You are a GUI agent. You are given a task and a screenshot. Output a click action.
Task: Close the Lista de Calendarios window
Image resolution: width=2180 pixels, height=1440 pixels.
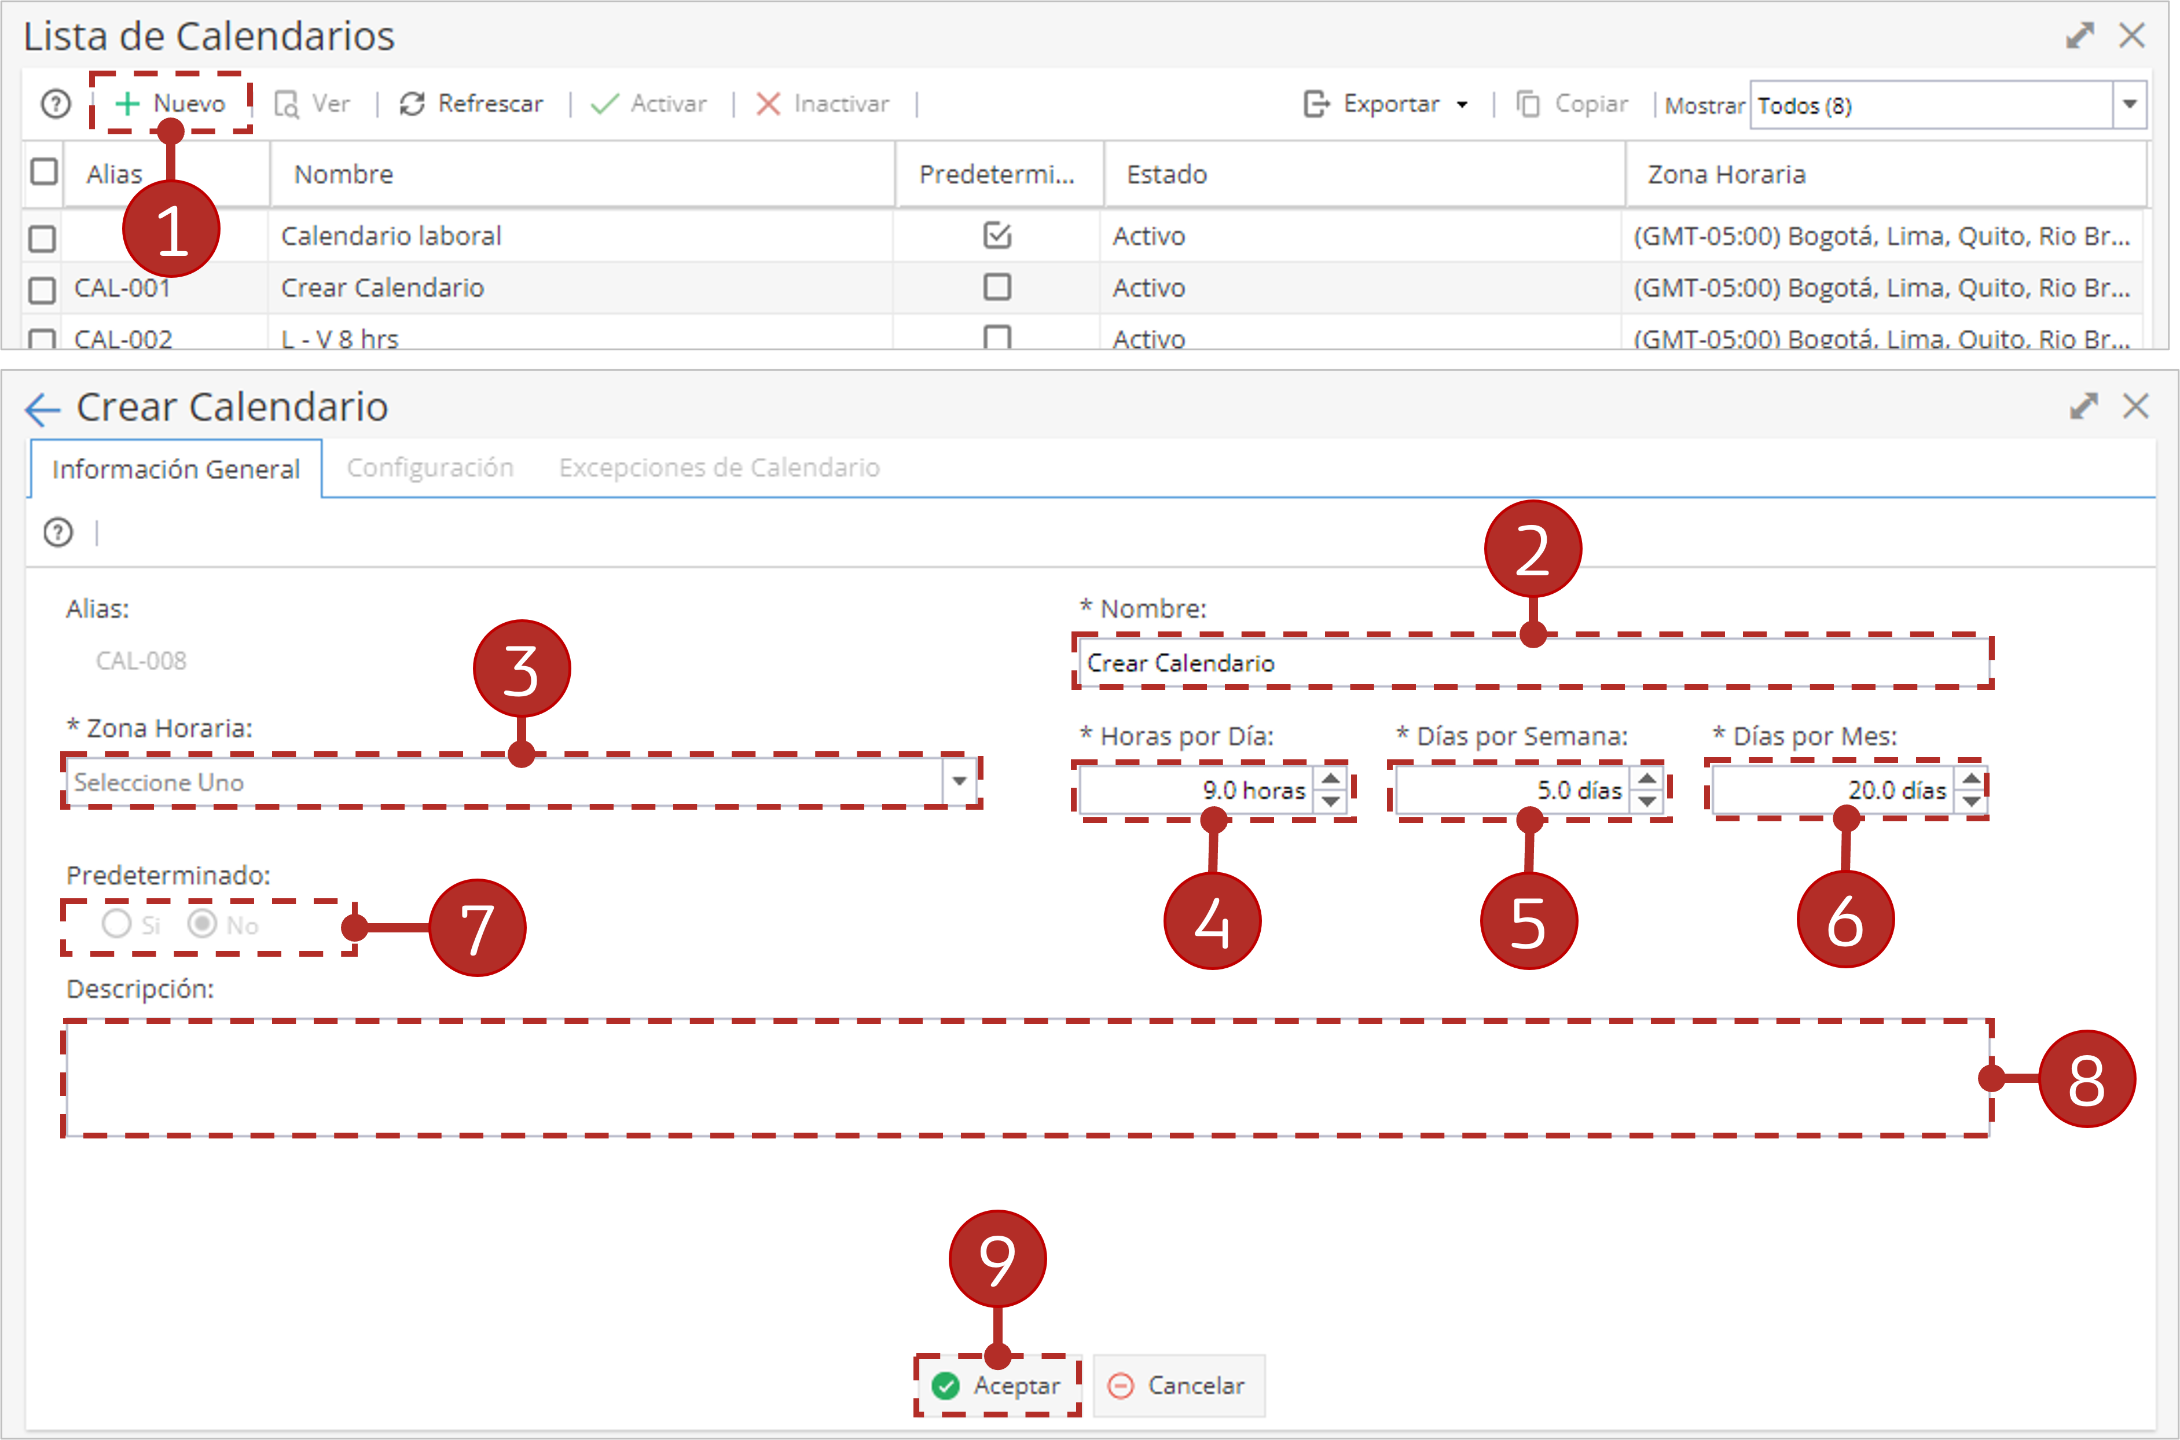2133,36
